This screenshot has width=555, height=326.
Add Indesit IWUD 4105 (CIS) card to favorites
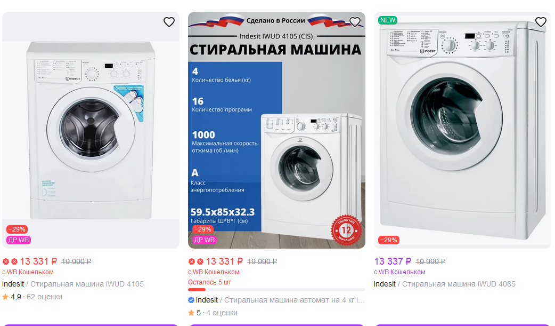click(355, 22)
